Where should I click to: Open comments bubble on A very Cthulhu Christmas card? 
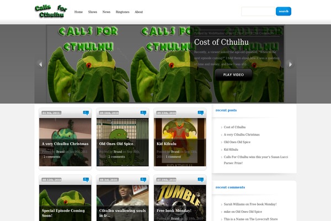[x=86, y=113]
